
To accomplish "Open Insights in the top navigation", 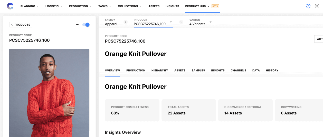I will tap(172, 6).
